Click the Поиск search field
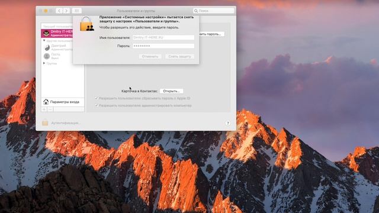Screen dimensions: 379x213 click(214, 11)
